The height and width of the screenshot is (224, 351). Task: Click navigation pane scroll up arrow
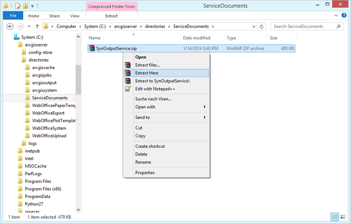click(x=78, y=37)
